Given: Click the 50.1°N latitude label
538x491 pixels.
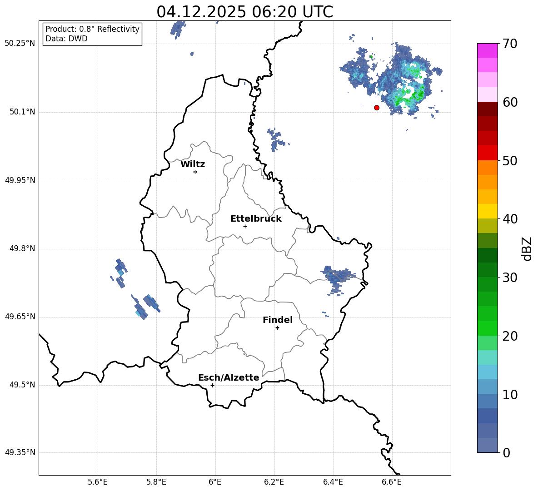Looking at the screenshot, I should click(x=22, y=112).
